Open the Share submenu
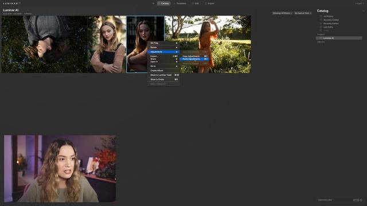This screenshot has height=206, width=367. pos(163,59)
